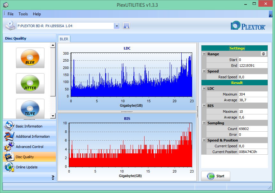The width and height of the screenshot is (275, 193).
Task: Collapse the Range settings group
Action: click(x=204, y=54)
